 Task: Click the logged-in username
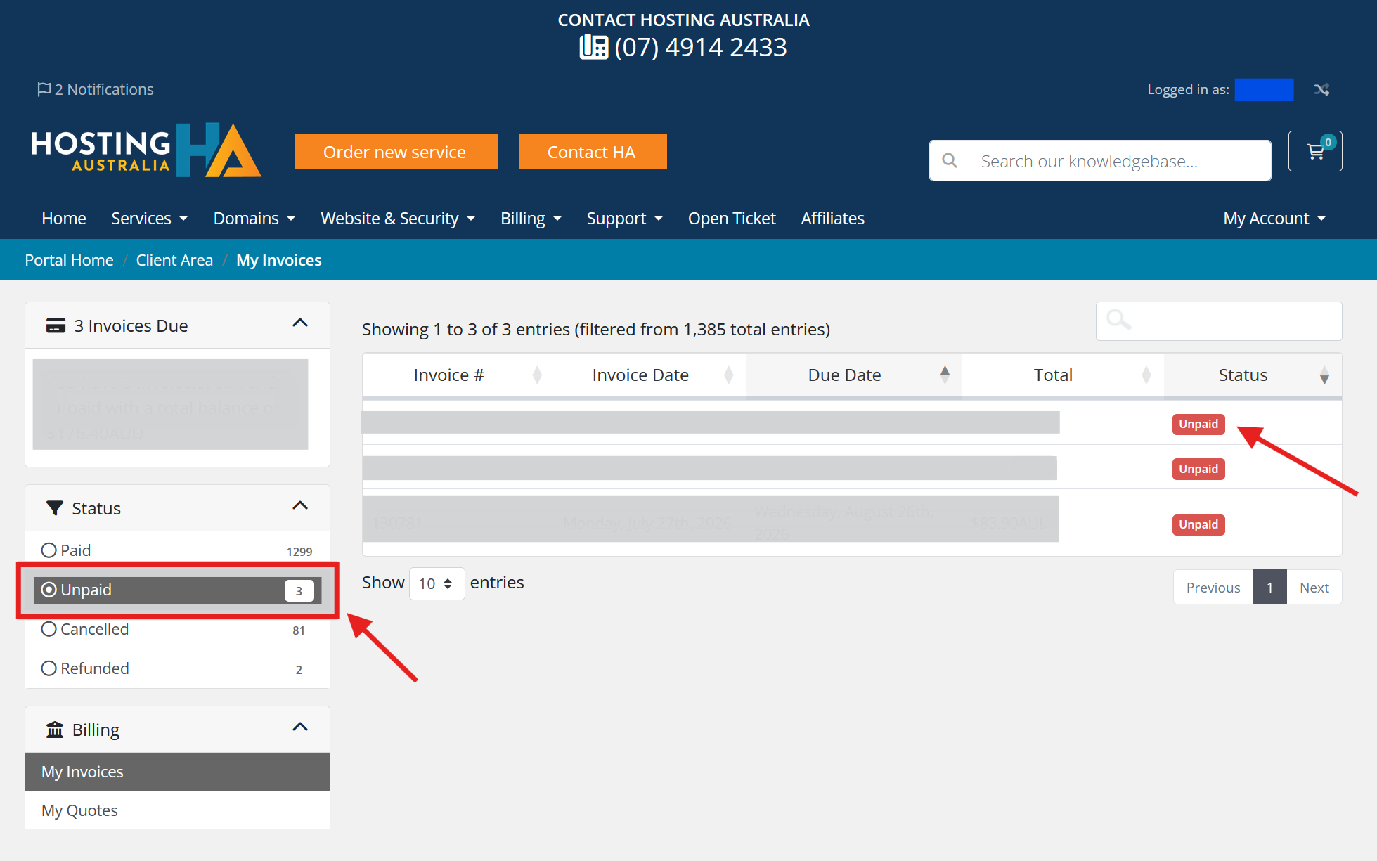(1264, 89)
